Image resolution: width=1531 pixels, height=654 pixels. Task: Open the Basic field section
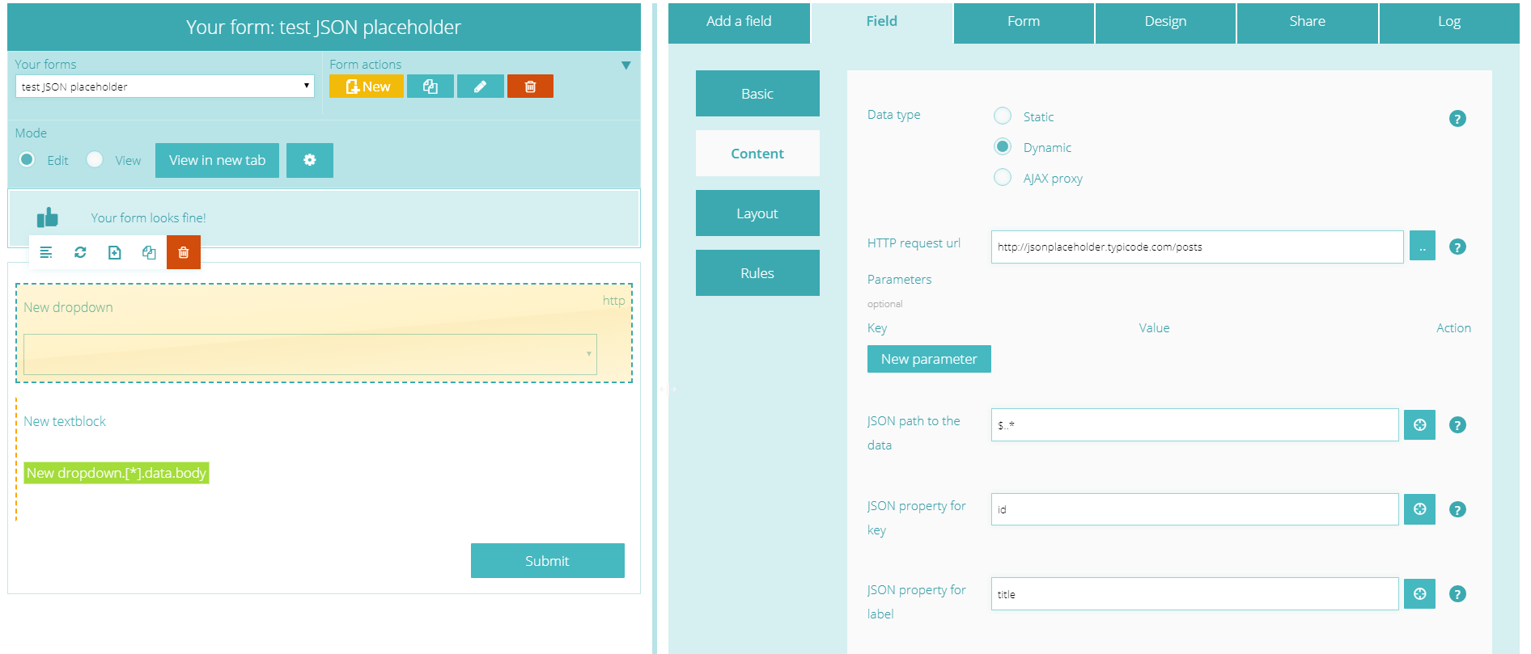(x=757, y=94)
